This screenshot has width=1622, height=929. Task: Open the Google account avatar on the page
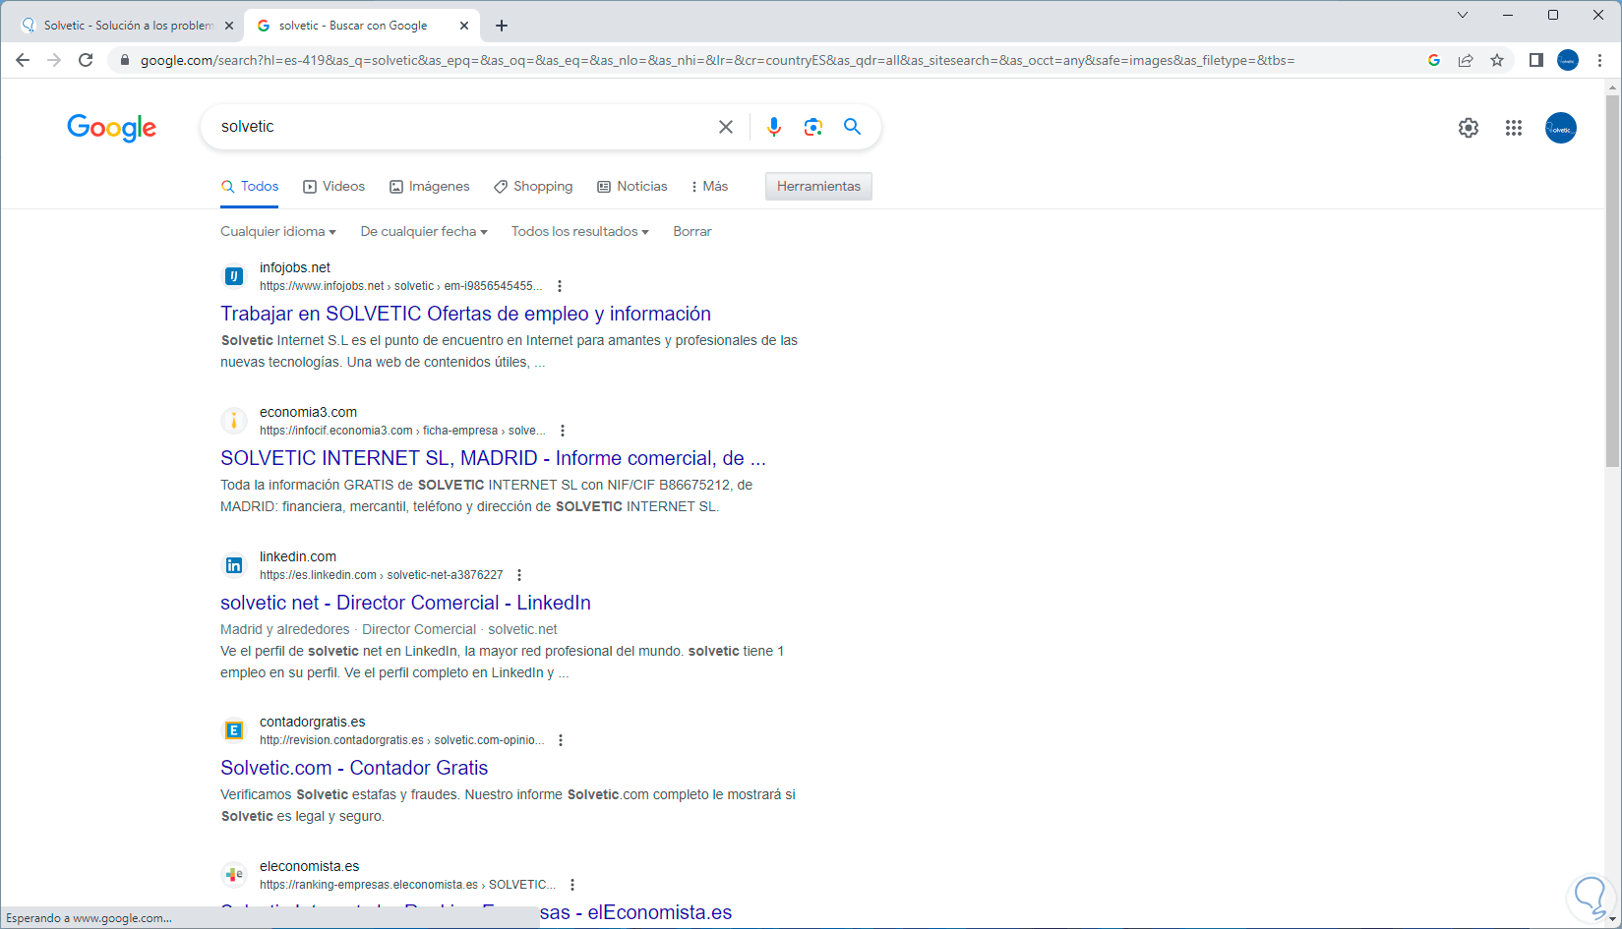1561,128
